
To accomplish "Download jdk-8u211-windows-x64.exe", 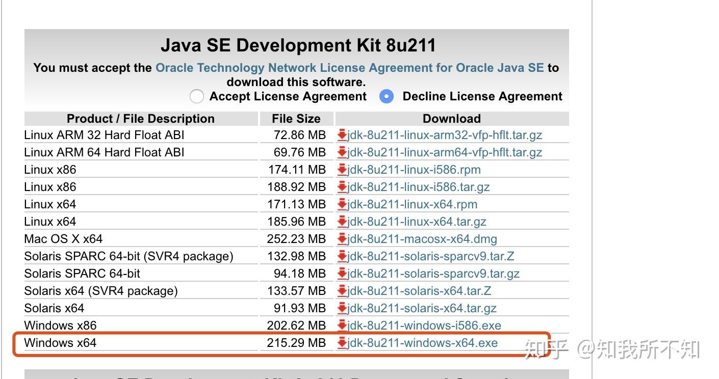I will (422, 343).
